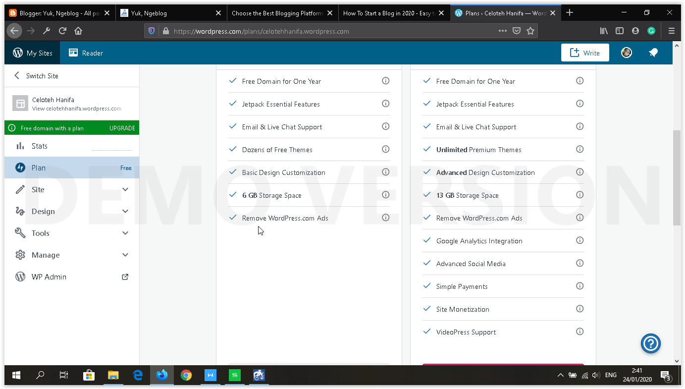Show info for left plan Remove WordPress.com Ads
This screenshot has height=389, width=685.
(386, 218)
